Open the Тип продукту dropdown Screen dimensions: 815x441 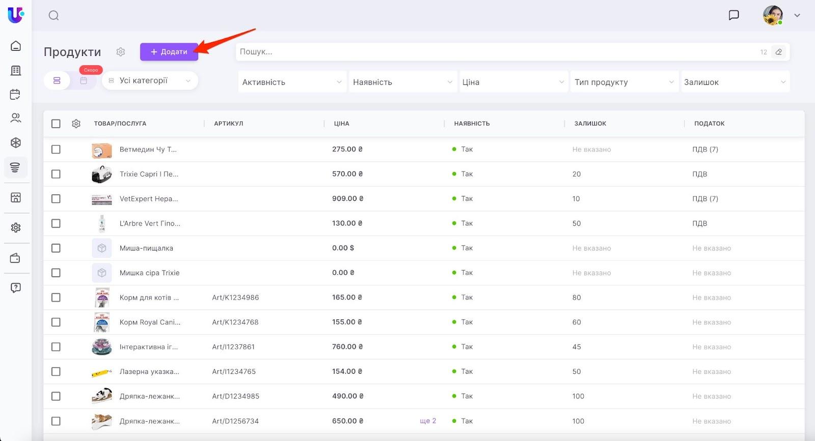click(624, 82)
